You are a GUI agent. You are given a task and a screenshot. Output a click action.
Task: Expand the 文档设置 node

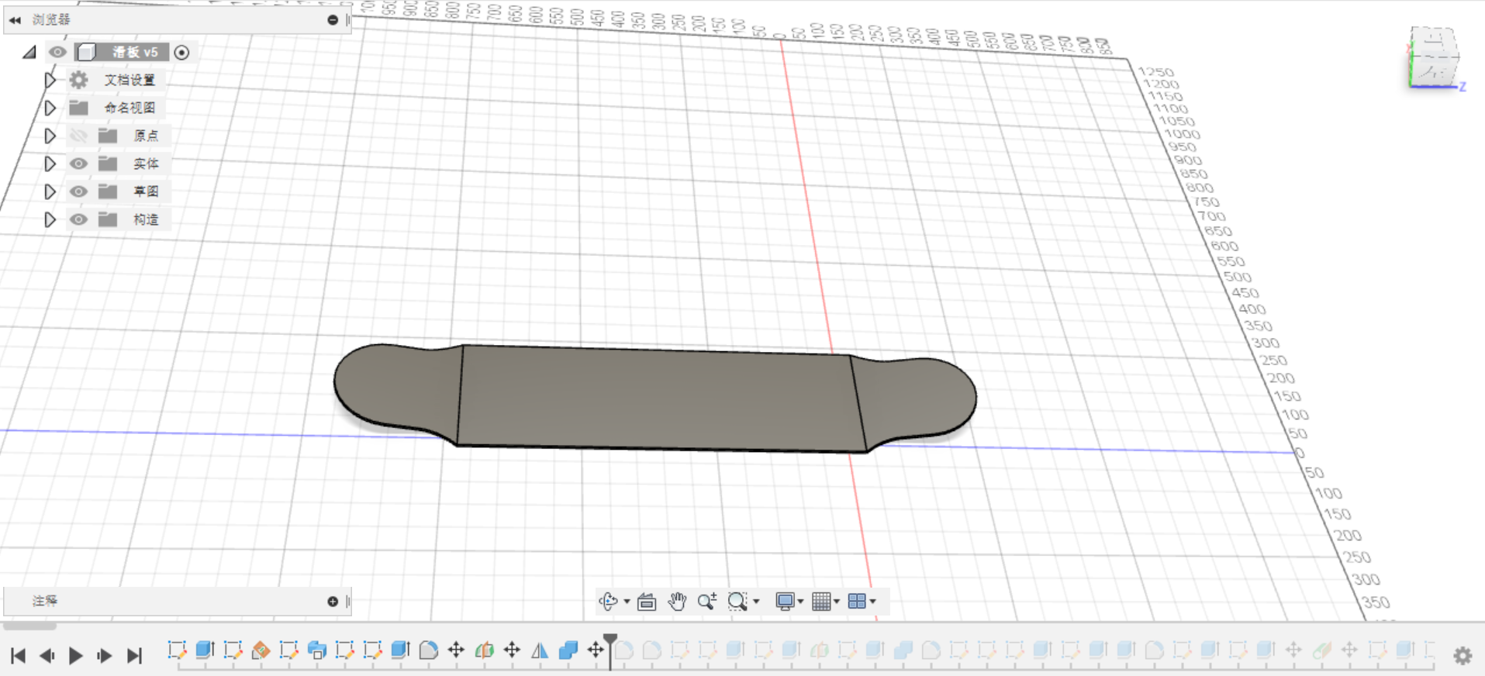50,80
